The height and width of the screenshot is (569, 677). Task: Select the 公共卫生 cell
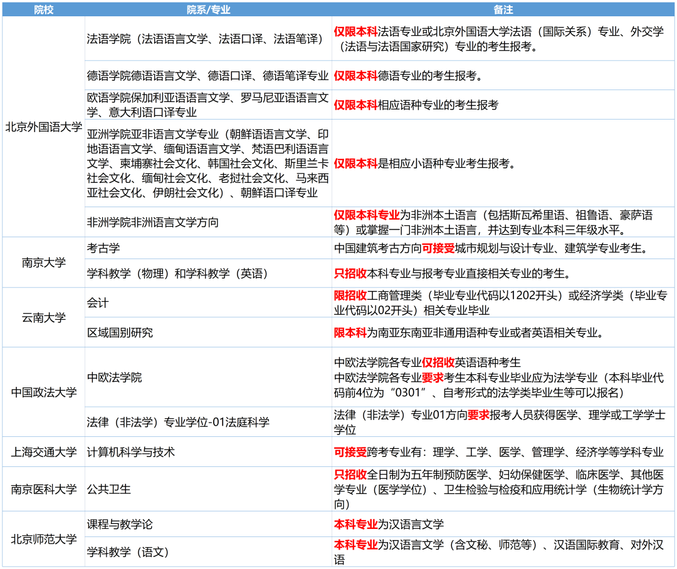point(208,489)
